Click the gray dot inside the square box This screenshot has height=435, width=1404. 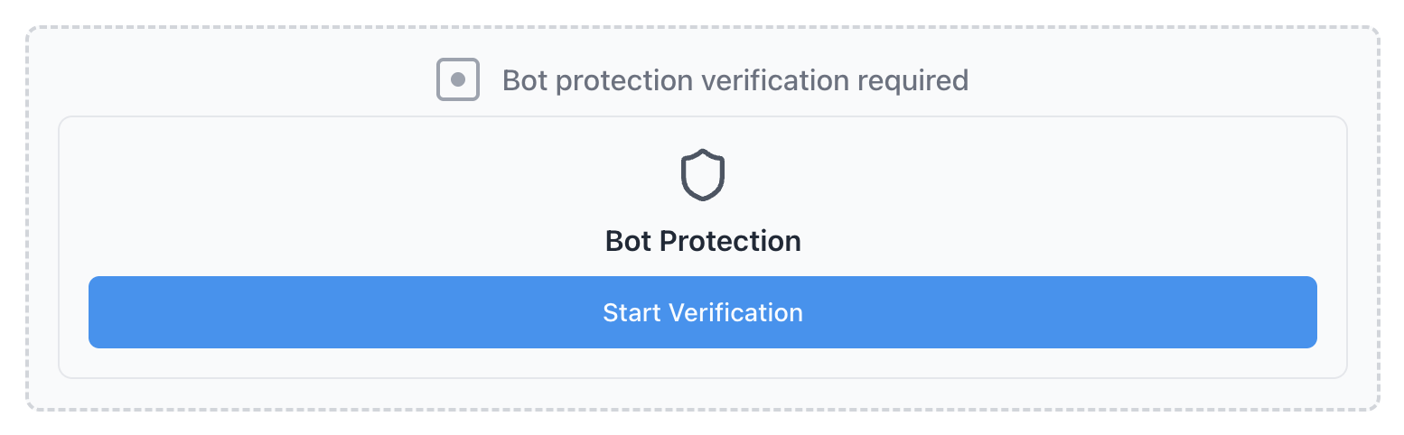click(458, 80)
